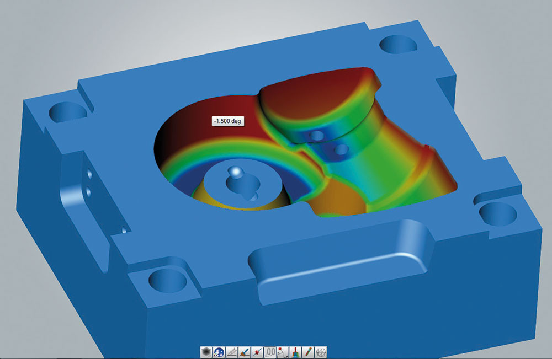Select the red and green pencil icon
This screenshot has height=359, width=552.
click(x=309, y=351)
